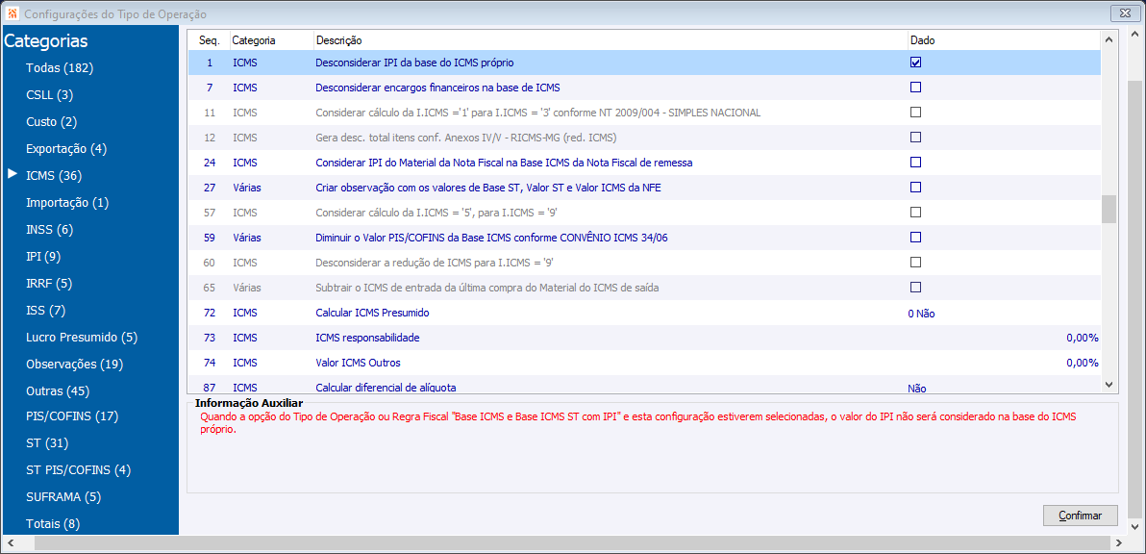Image resolution: width=1146 pixels, height=554 pixels.
Task: Select category Exportação (4)
Action: (65, 148)
